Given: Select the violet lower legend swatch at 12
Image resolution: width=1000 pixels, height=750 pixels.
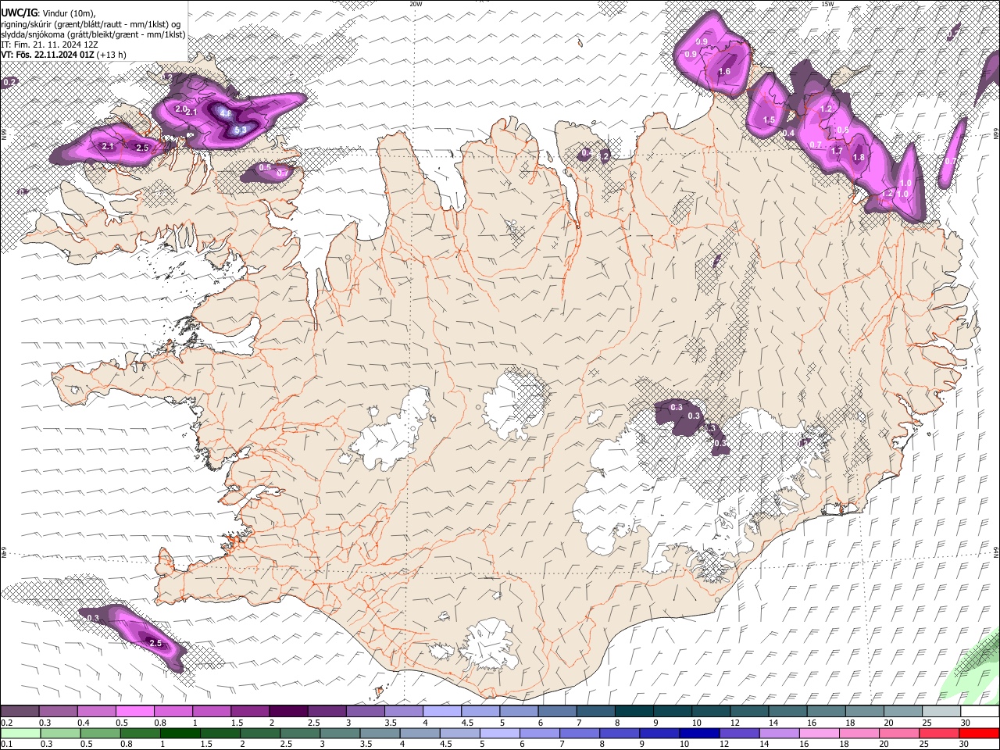Looking at the screenshot, I should (x=740, y=733).
